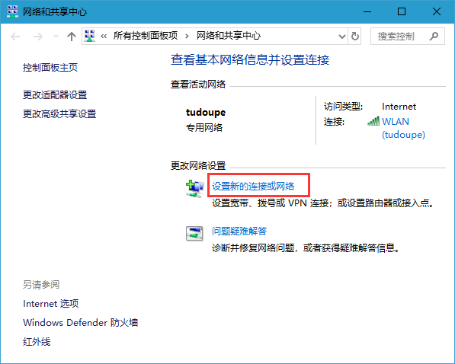
Task: Click the WLAN signal strength icon
Action: point(373,121)
